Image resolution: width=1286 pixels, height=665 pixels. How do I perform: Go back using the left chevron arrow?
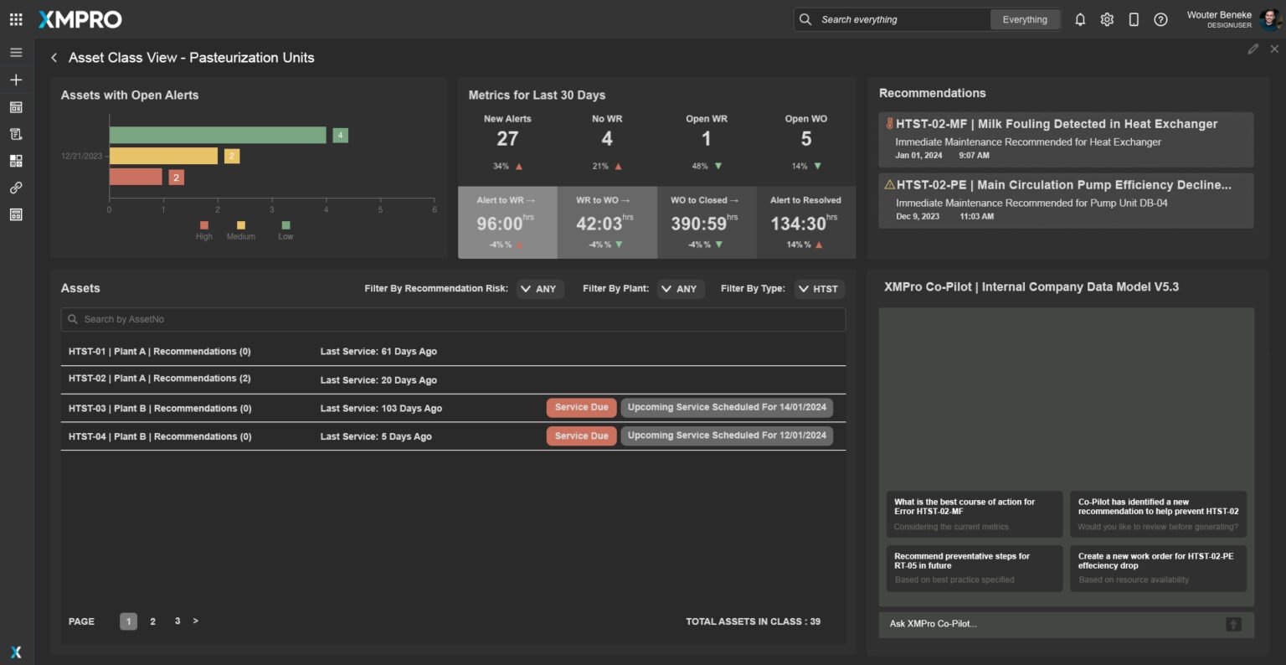coord(54,58)
